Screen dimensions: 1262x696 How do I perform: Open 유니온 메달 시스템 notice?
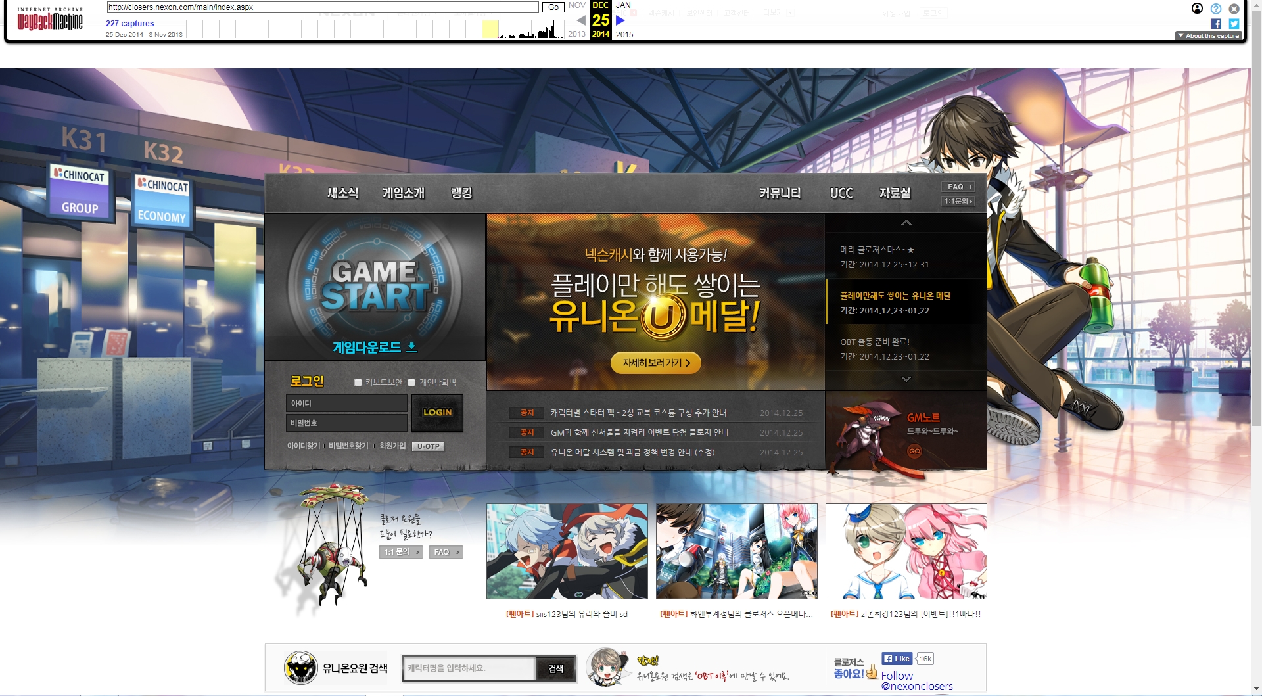click(x=632, y=452)
